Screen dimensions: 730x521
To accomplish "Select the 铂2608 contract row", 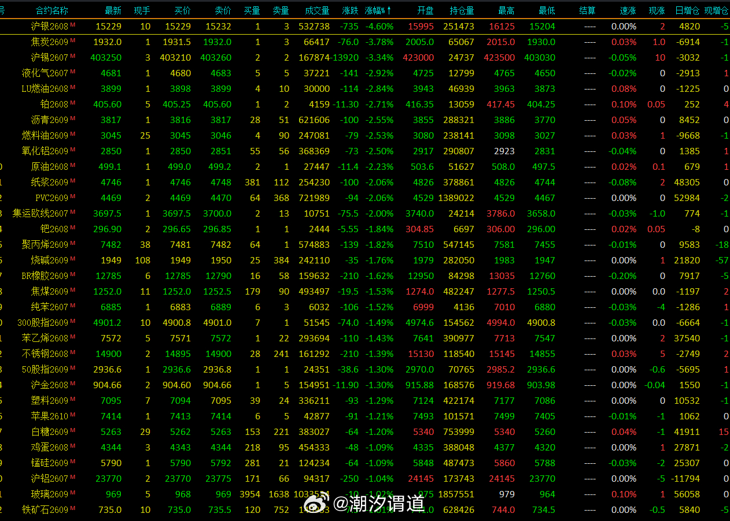I will tap(365, 104).
